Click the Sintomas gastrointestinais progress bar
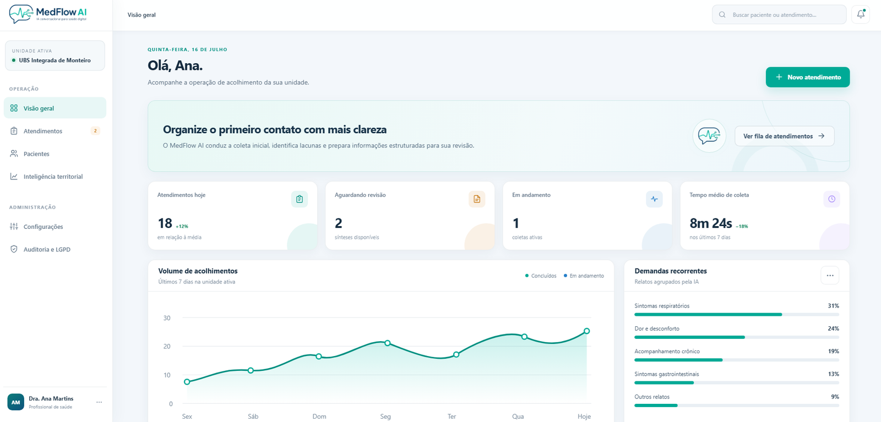This screenshot has width=881, height=422. pos(737,382)
